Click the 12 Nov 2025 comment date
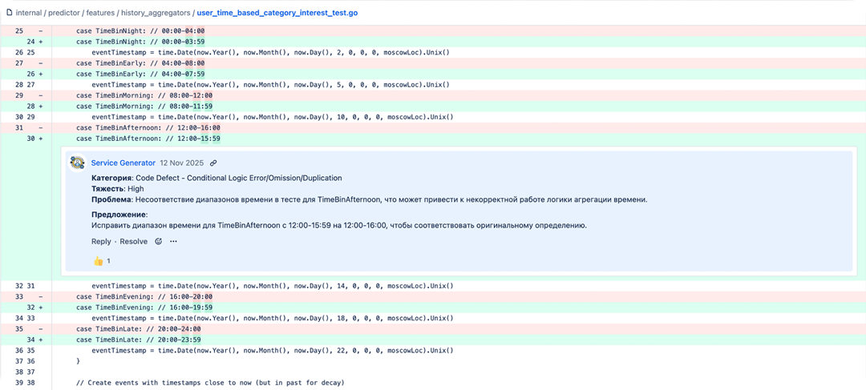Image resolution: width=866 pixels, height=390 pixels. pyautogui.click(x=182, y=163)
